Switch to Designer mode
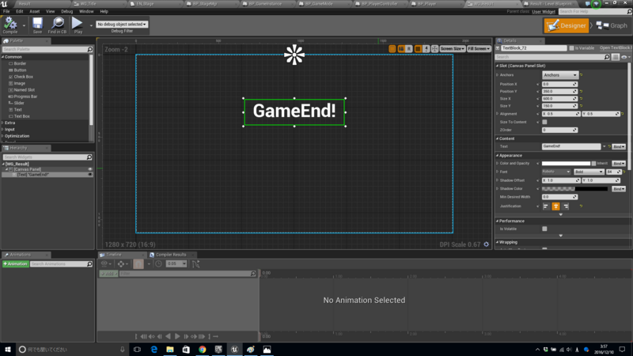 (567, 25)
